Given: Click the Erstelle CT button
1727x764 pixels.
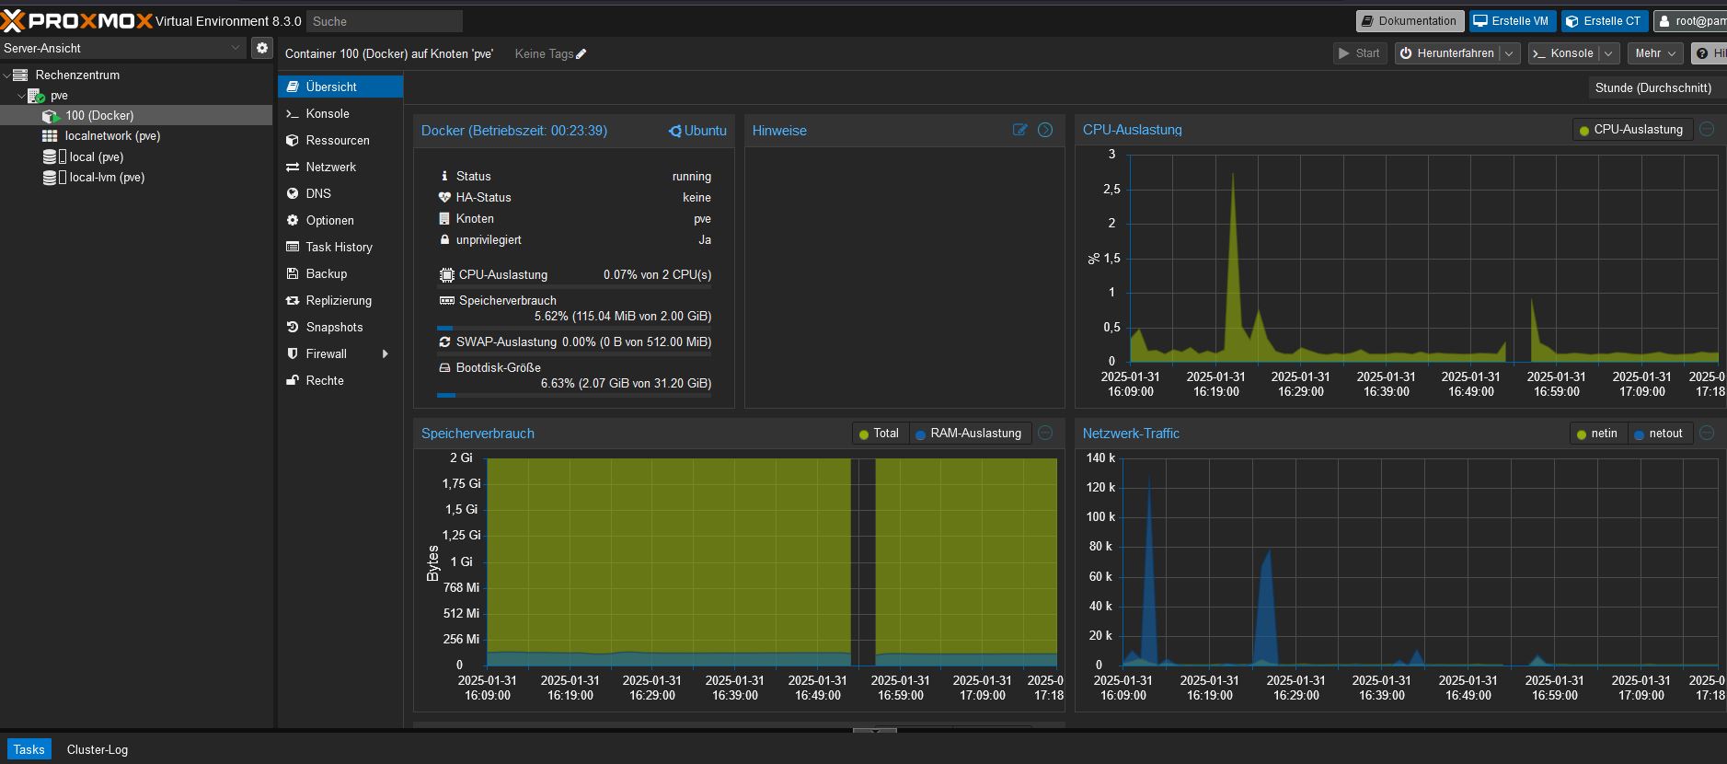Looking at the screenshot, I should click(x=1604, y=21).
